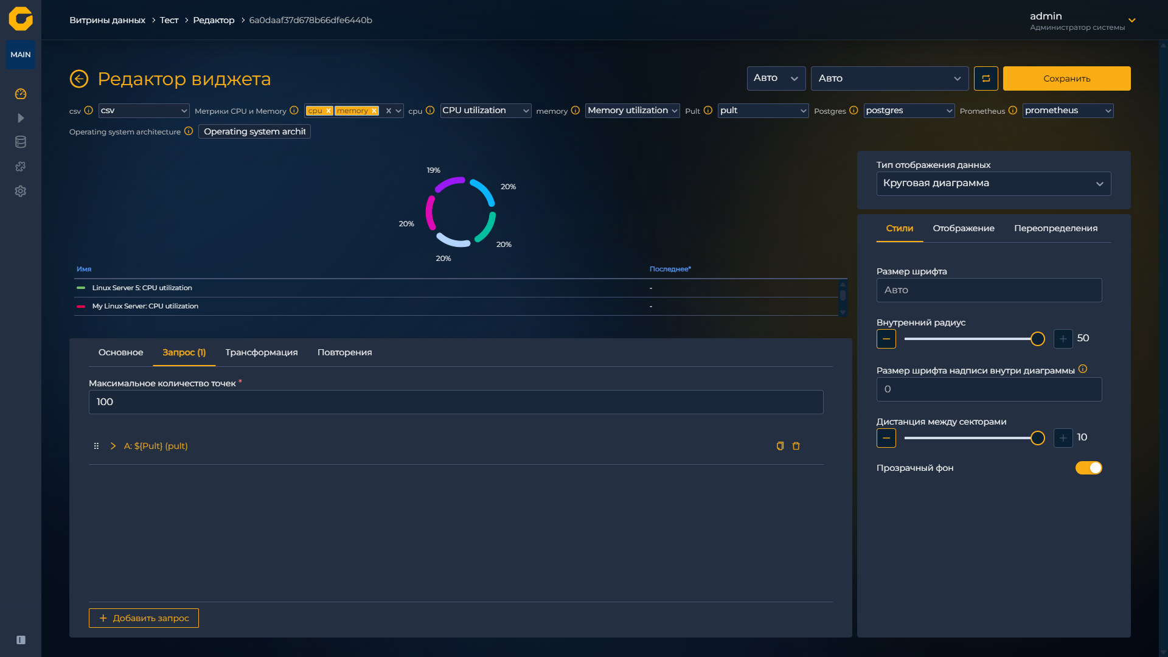
Task: Open Круговая диаграмма display type dropdown
Action: point(993,184)
